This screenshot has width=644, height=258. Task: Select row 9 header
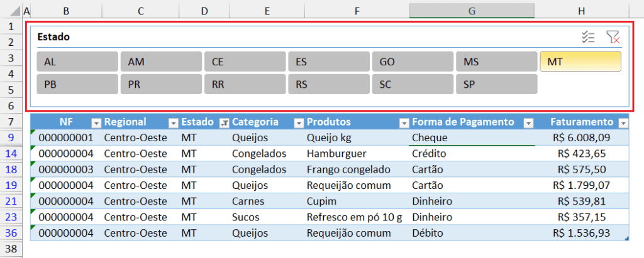[x=11, y=137]
